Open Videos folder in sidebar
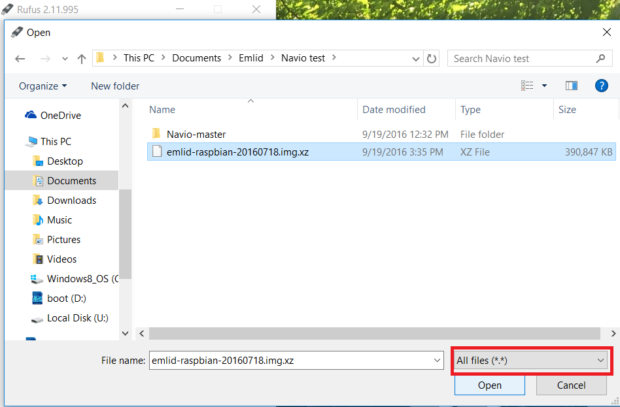Screen dimensions: 620x407 tap(61, 259)
